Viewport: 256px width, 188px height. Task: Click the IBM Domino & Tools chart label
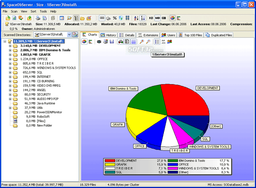123,89
